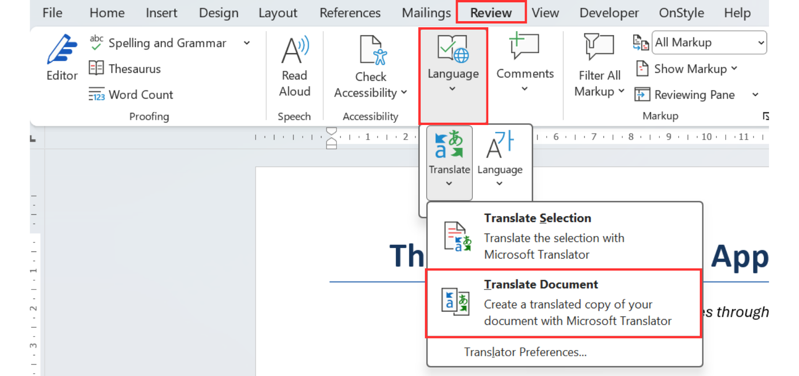
Task: Switch to the Developer tab
Action: click(x=609, y=13)
